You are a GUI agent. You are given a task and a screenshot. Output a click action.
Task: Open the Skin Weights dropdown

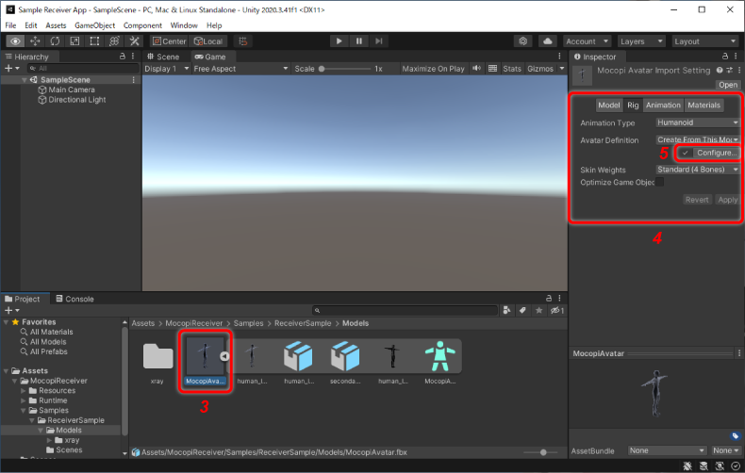[x=697, y=170]
